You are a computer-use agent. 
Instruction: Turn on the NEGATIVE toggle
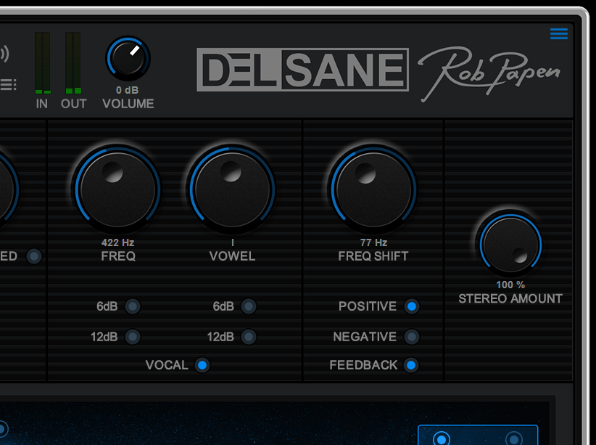coord(412,337)
